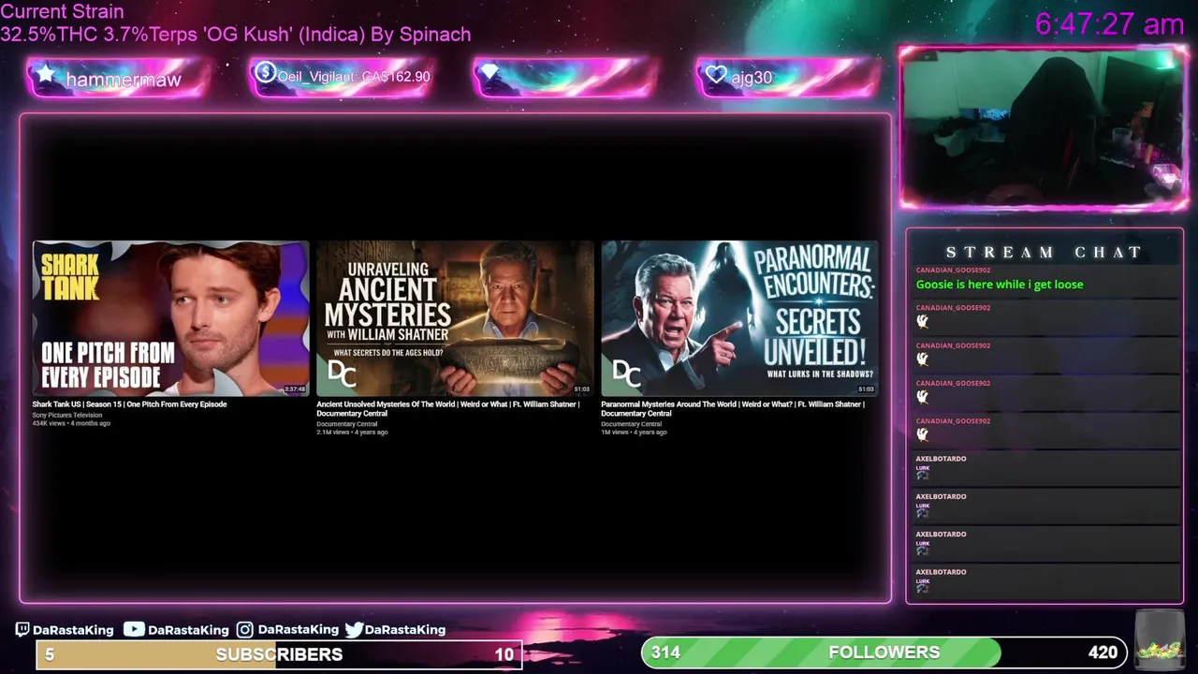The height and width of the screenshot is (674, 1198).
Task: Click the Subscribers goal progress bar
Action: tap(279, 654)
